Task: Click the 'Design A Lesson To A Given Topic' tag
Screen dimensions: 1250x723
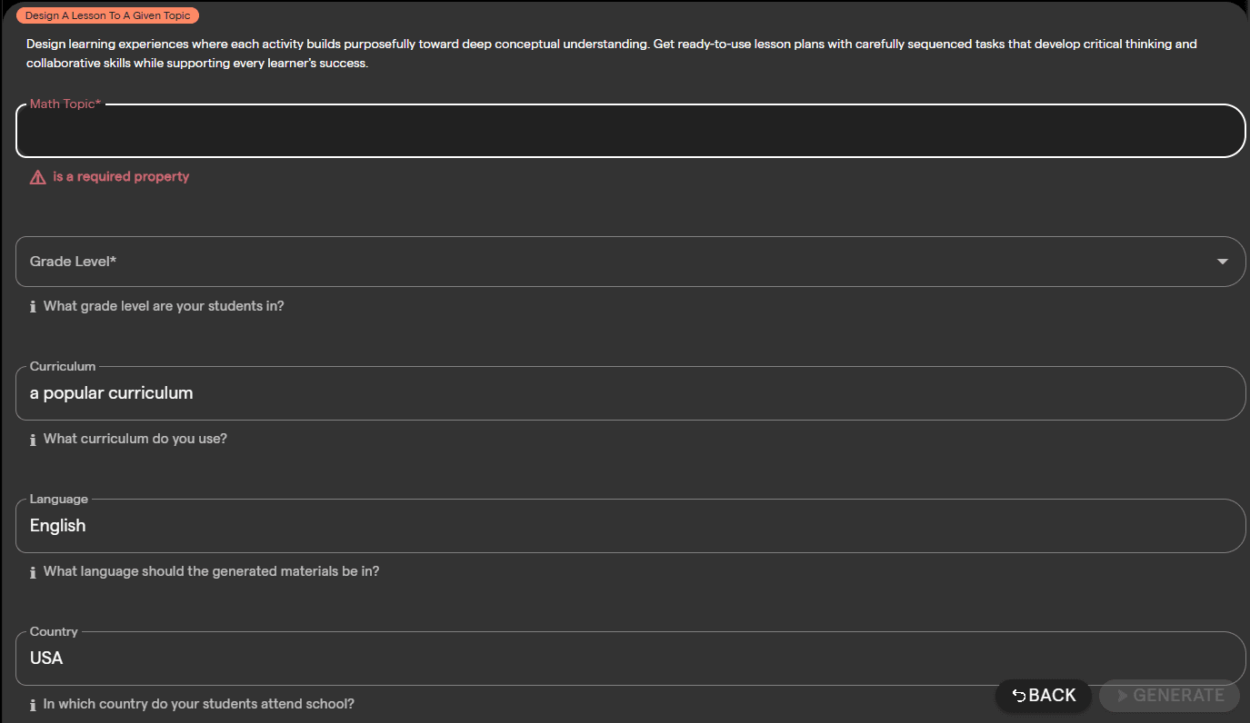Action: pos(107,15)
